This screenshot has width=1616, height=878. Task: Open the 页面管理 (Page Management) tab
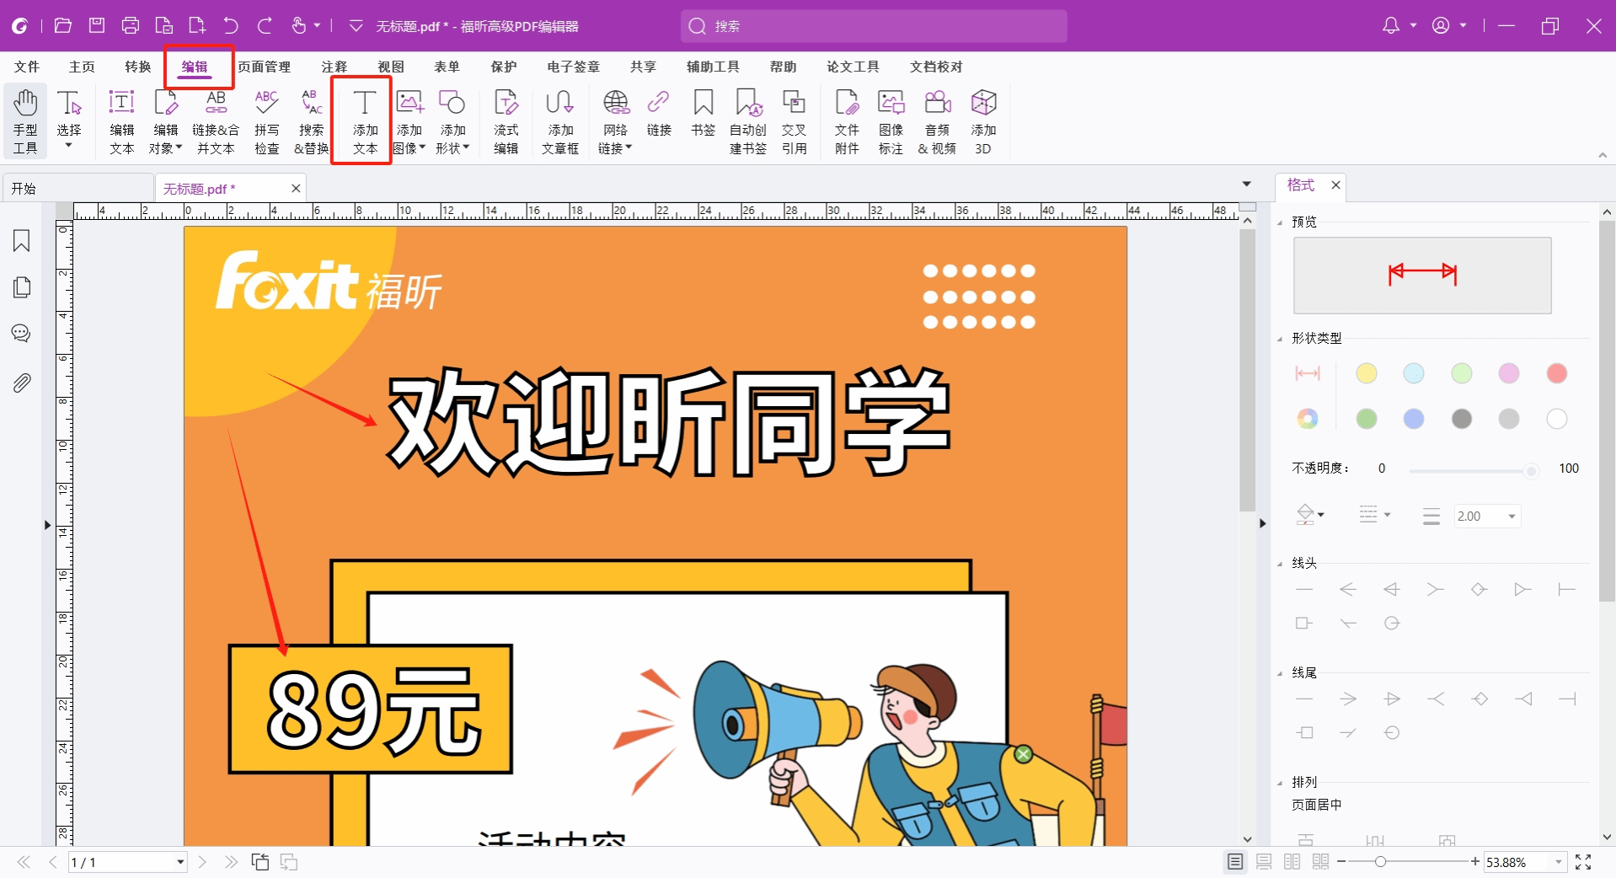click(264, 67)
